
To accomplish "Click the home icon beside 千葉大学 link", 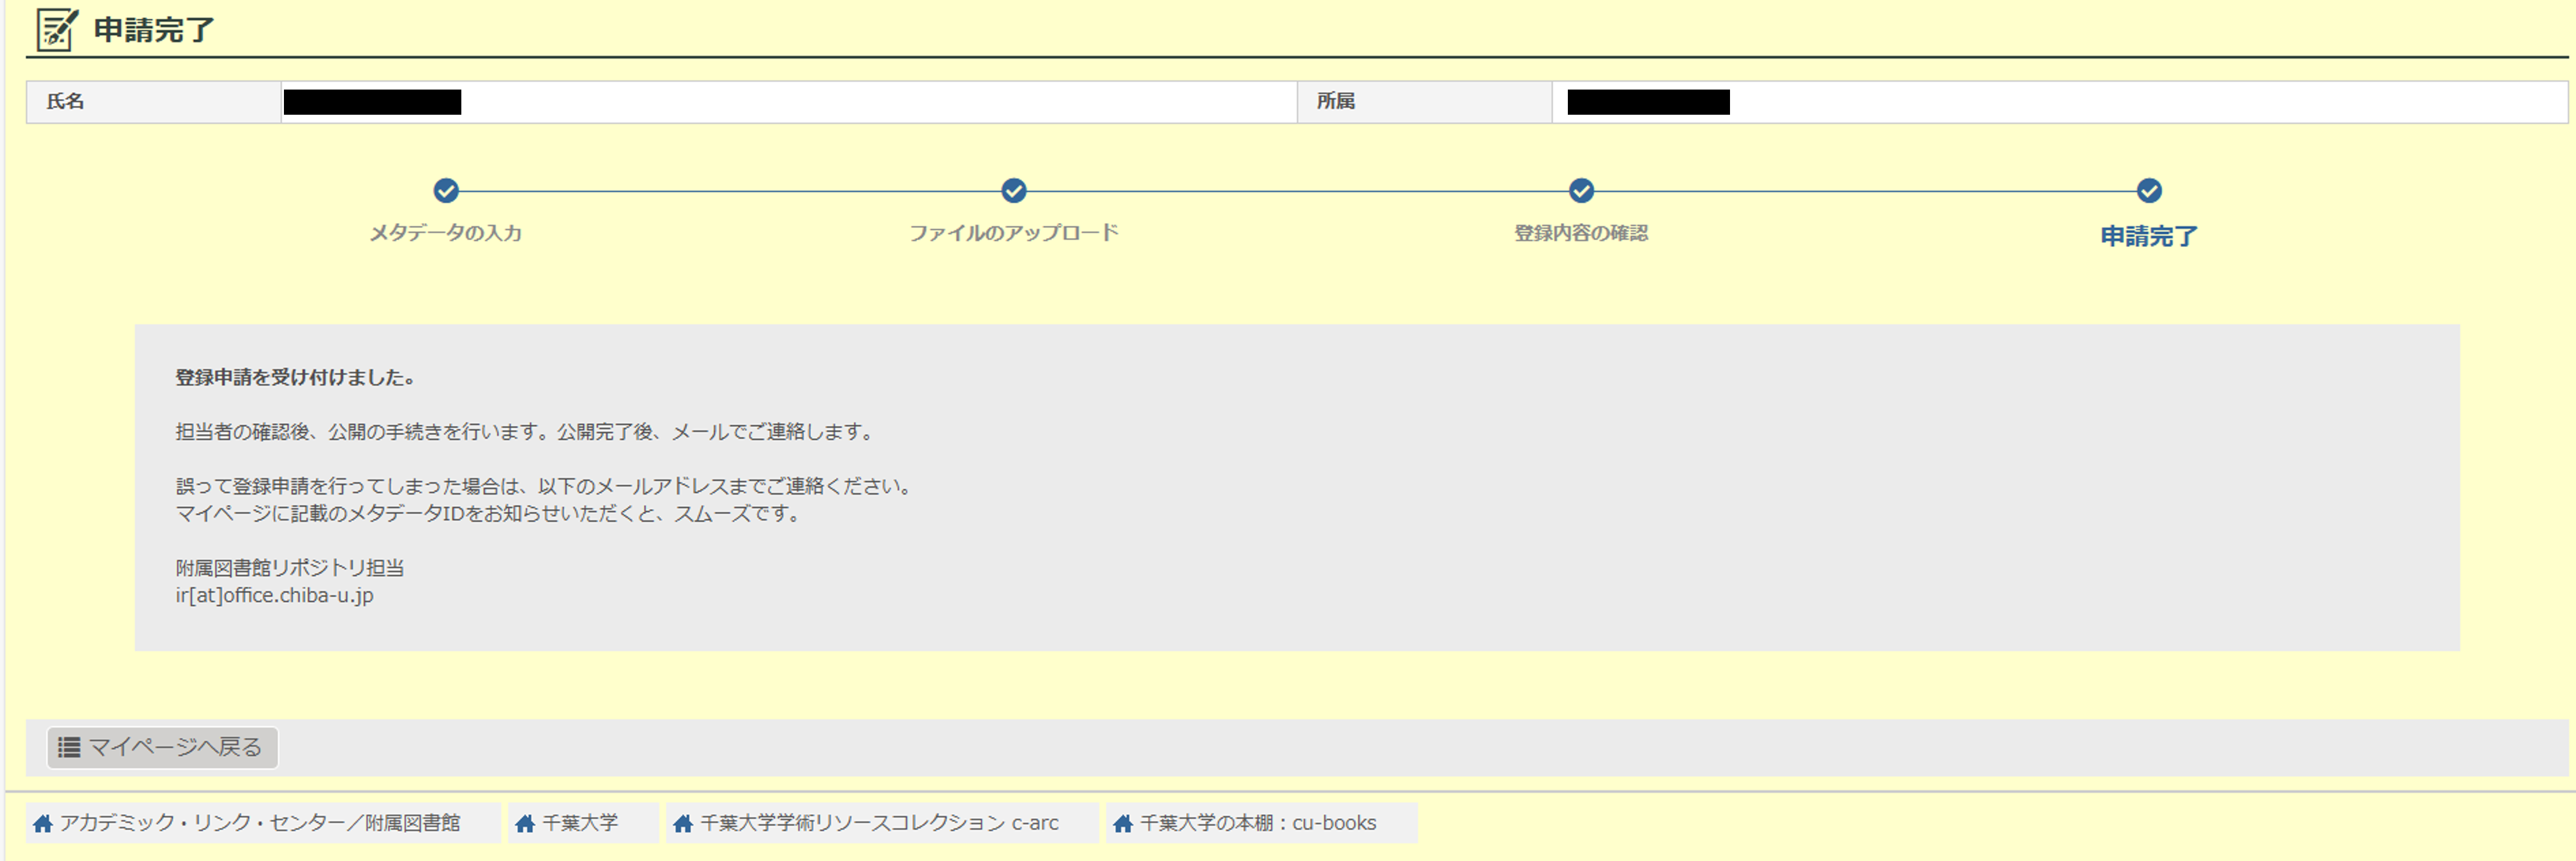I will (x=524, y=823).
